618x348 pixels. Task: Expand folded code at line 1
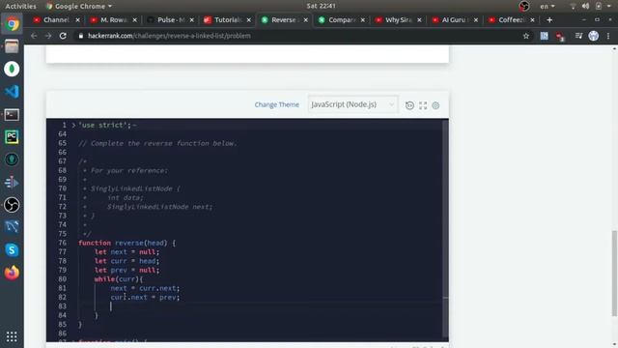click(73, 125)
